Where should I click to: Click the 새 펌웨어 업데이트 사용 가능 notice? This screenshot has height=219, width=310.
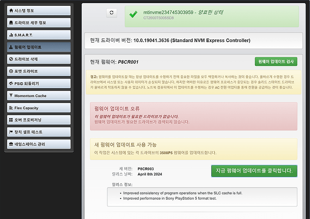pyautogui.click(x=194, y=149)
